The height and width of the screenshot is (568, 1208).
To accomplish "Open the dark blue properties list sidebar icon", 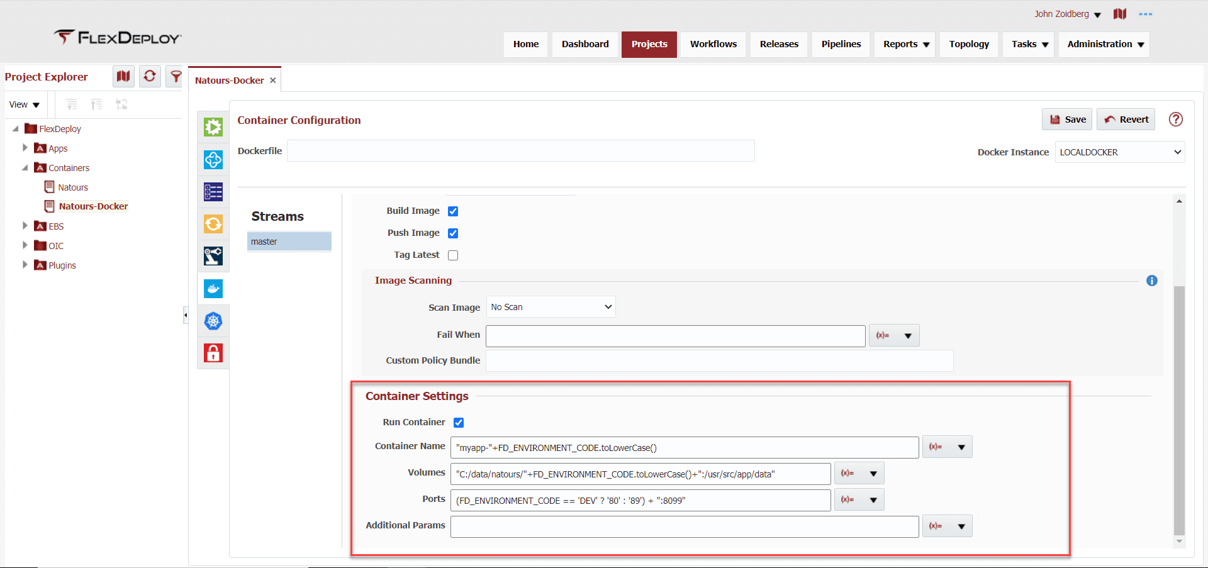I will [213, 192].
